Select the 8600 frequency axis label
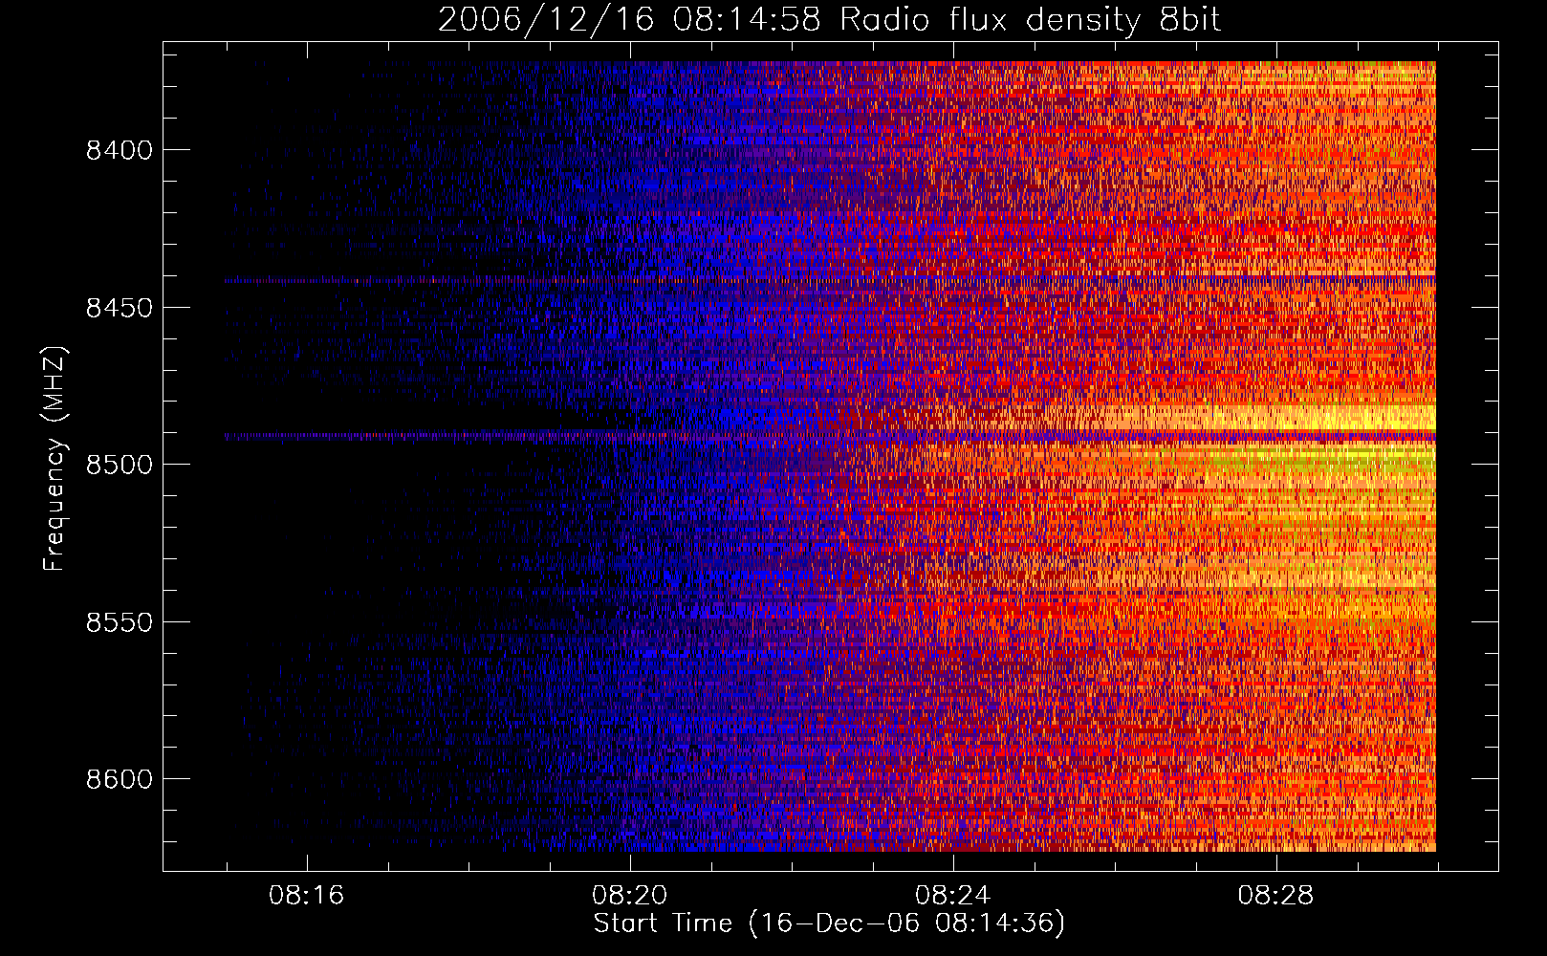This screenshot has width=1547, height=956. tap(120, 779)
